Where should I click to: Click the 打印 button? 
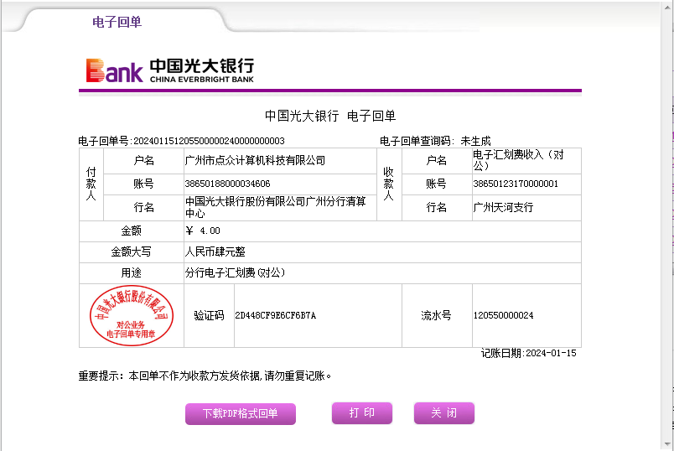(361, 413)
